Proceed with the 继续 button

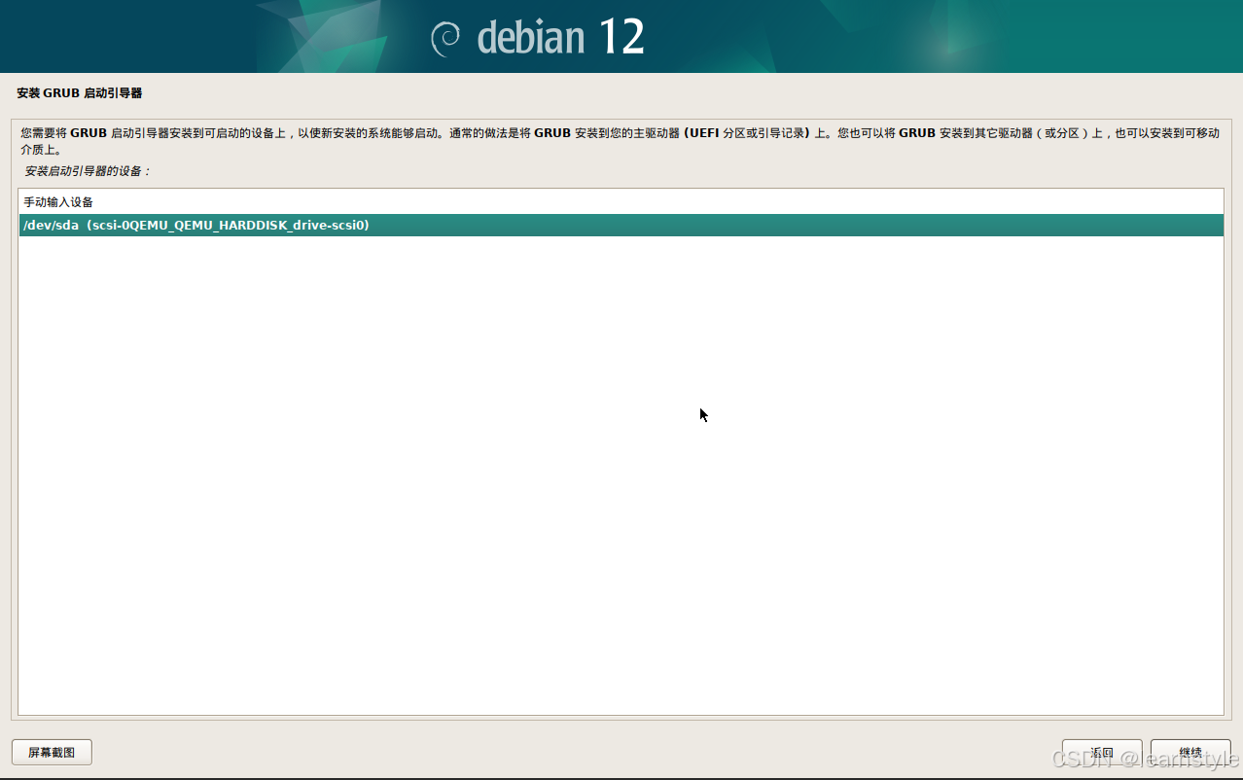(1190, 752)
